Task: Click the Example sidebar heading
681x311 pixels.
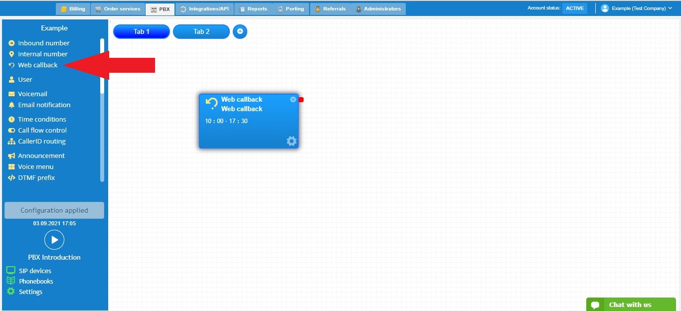Action: pos(54,28)
